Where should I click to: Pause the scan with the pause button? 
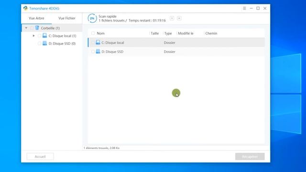tap(172, 18)
